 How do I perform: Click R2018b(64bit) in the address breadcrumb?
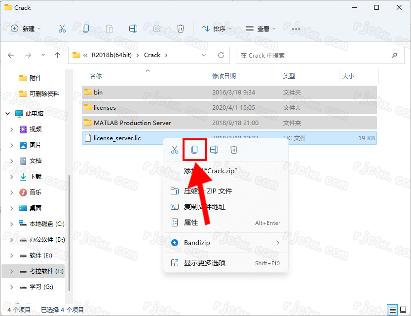click(x=111, y=55)
